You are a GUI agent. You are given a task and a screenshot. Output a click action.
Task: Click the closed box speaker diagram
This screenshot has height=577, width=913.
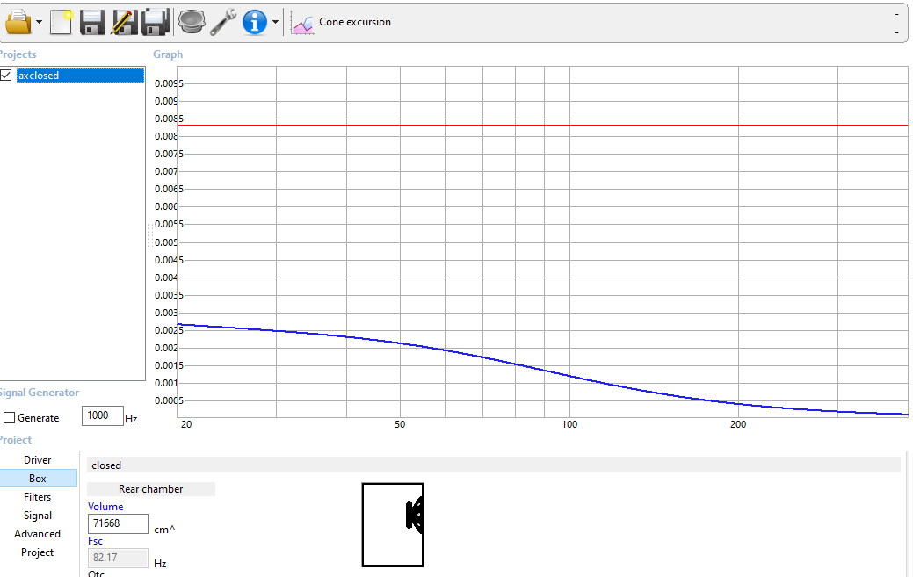coord(393,524)
